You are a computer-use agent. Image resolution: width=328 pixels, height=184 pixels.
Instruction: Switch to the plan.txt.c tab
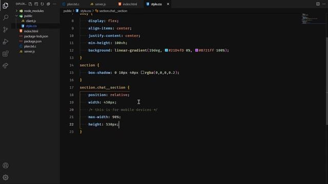(71, 4)
